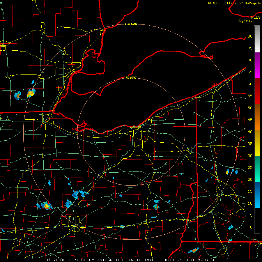Click the yellow band of the color bar
262x262 pixels.
pos(257,143)
